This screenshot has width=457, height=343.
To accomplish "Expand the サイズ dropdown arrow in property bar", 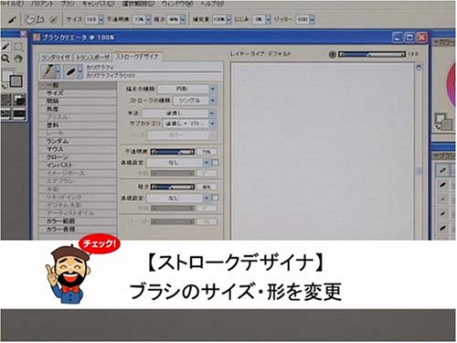I will point(101,19).
